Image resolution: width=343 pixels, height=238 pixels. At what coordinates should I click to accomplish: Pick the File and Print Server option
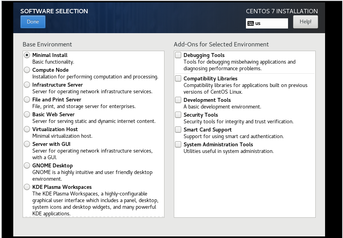click(x=27, y=99)
